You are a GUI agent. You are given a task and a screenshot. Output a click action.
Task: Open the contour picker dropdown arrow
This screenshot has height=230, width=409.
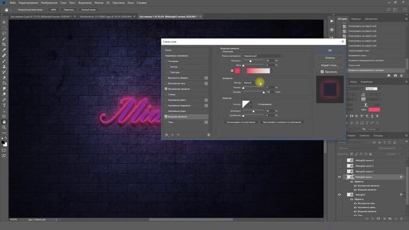tap(251, 104)
